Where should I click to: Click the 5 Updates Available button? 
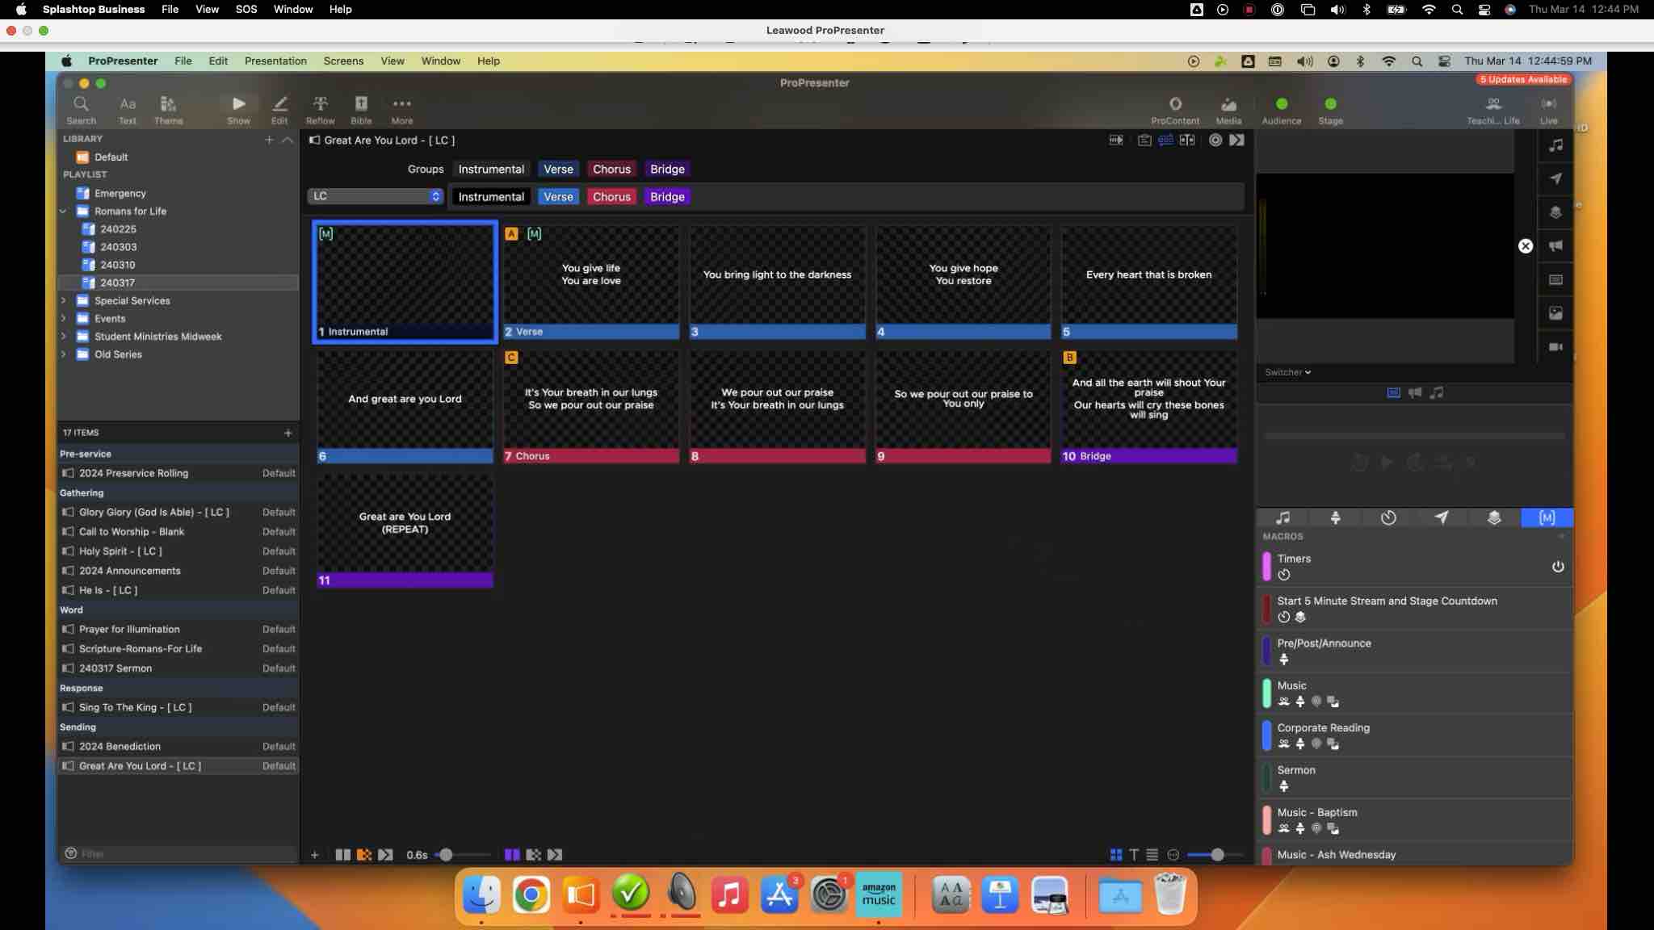click(x=1523, y=79)
